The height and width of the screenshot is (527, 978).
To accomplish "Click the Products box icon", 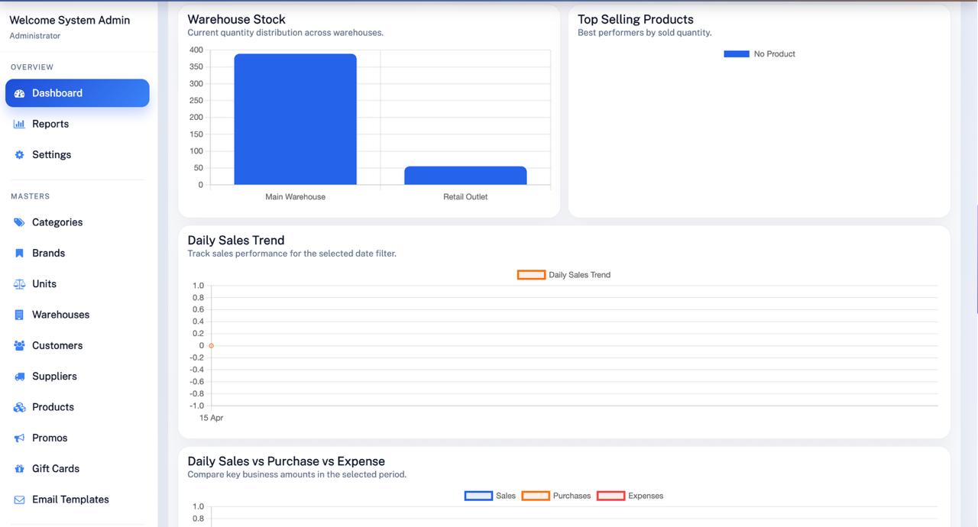I will 18,407.
